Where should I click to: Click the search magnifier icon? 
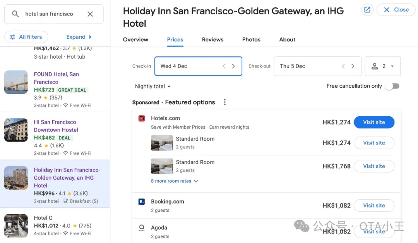tap(15, 14)
